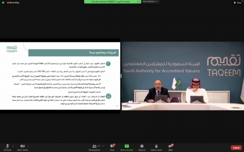Click the View layout button

click(x=238, y=3)
